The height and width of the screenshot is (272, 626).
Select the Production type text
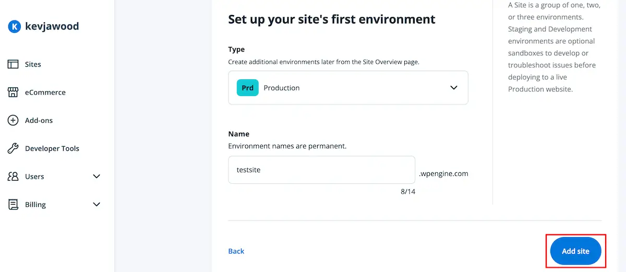282,88
